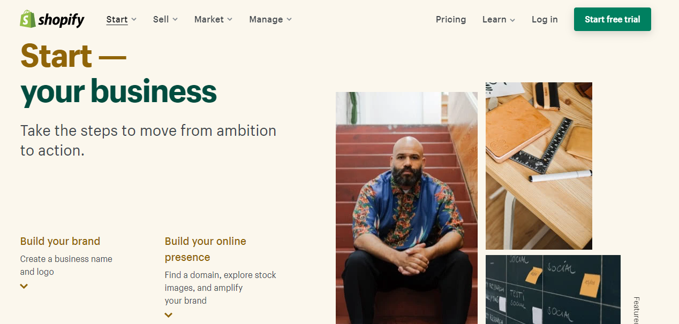Expand the Sell menu chevron
This screenshot has width=679, height=324.
(x=176, y=19)
